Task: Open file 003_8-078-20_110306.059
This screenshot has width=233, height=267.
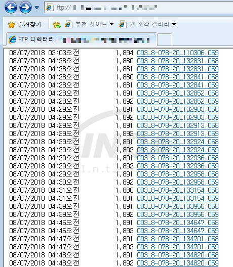Action: [x=178, y=53]
